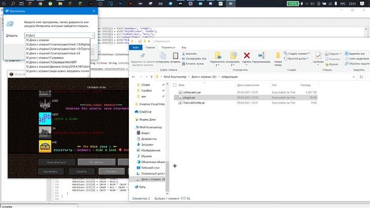Screen dimensions: 370x208
Task: Click the cyan 2b2t server icon in Minecraft
Action: click(x=45, y=118)
